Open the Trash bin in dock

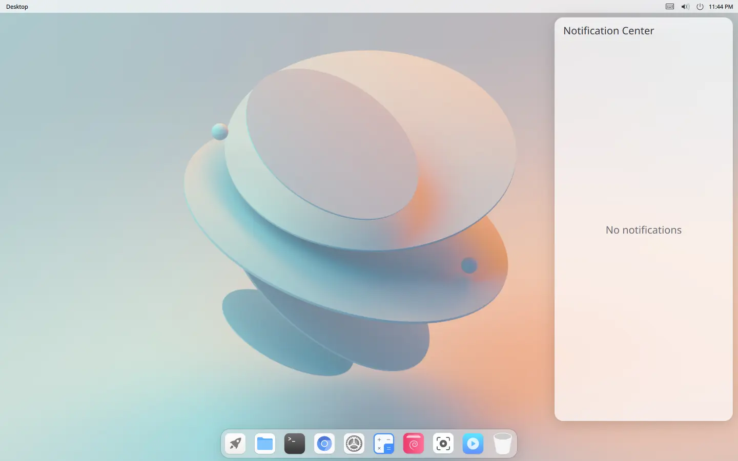(x=503, y=444)
